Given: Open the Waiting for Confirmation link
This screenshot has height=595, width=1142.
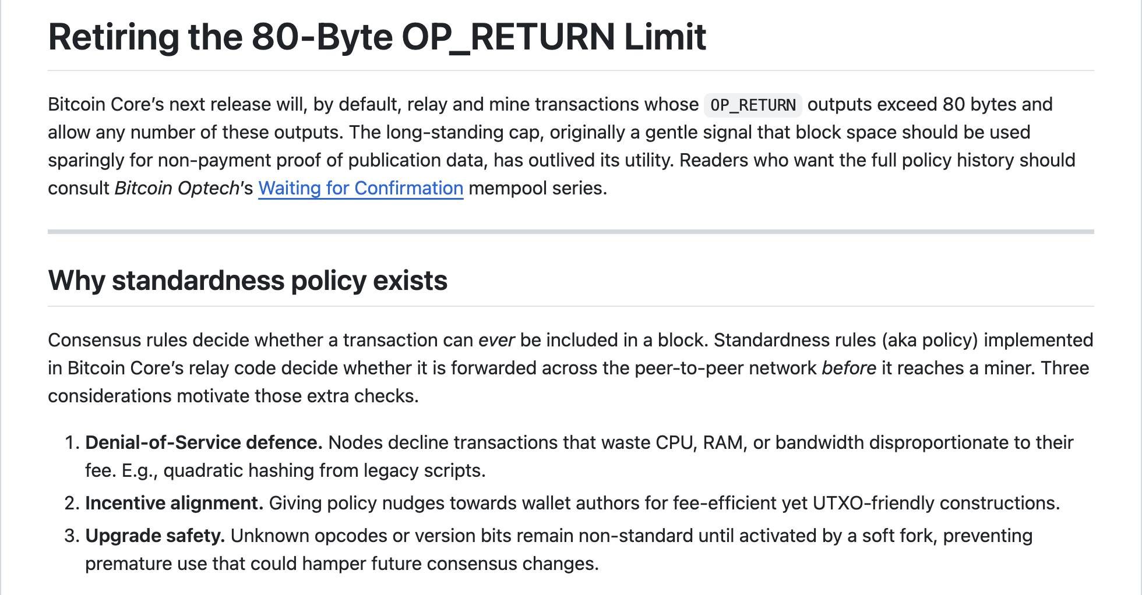Looking at the screenshot, I should 361,188.
